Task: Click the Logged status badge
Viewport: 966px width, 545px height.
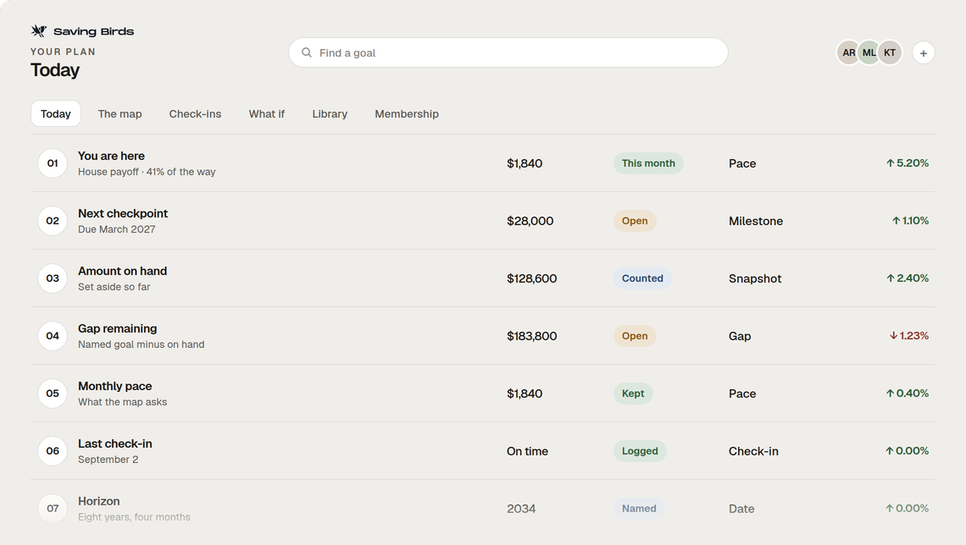Action: (640, 451)
